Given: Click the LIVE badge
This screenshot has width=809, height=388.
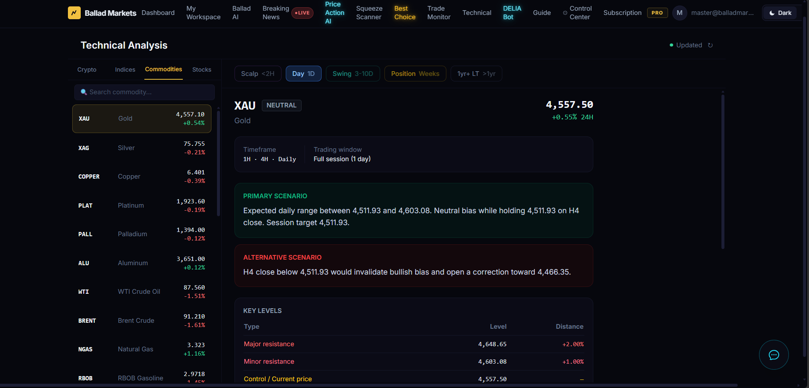Looking at the screenshot, I should pyautogui.click(x=302, y=13).
